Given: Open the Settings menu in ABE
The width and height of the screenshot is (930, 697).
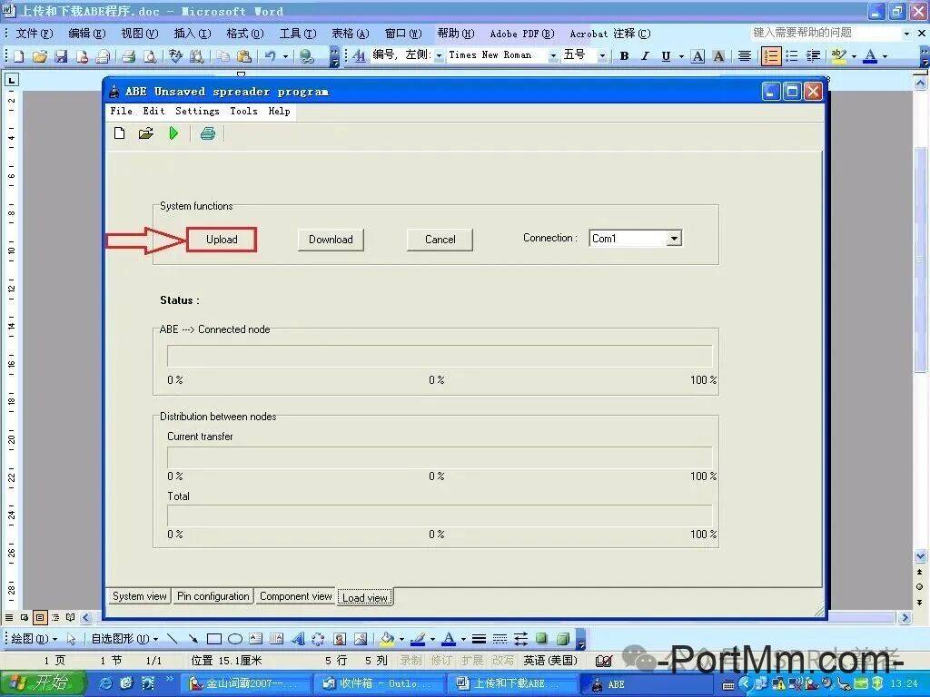Looking at the screenshot, I should [197, 111].
